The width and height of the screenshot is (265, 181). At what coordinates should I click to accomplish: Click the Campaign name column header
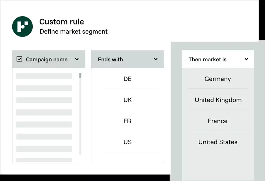pyautogui.click(x=47, y=59)
